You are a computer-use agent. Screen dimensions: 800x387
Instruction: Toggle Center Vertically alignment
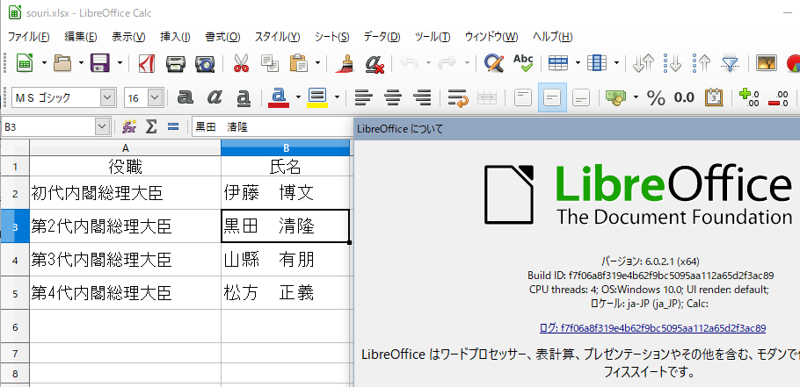(x=552, y=97)
